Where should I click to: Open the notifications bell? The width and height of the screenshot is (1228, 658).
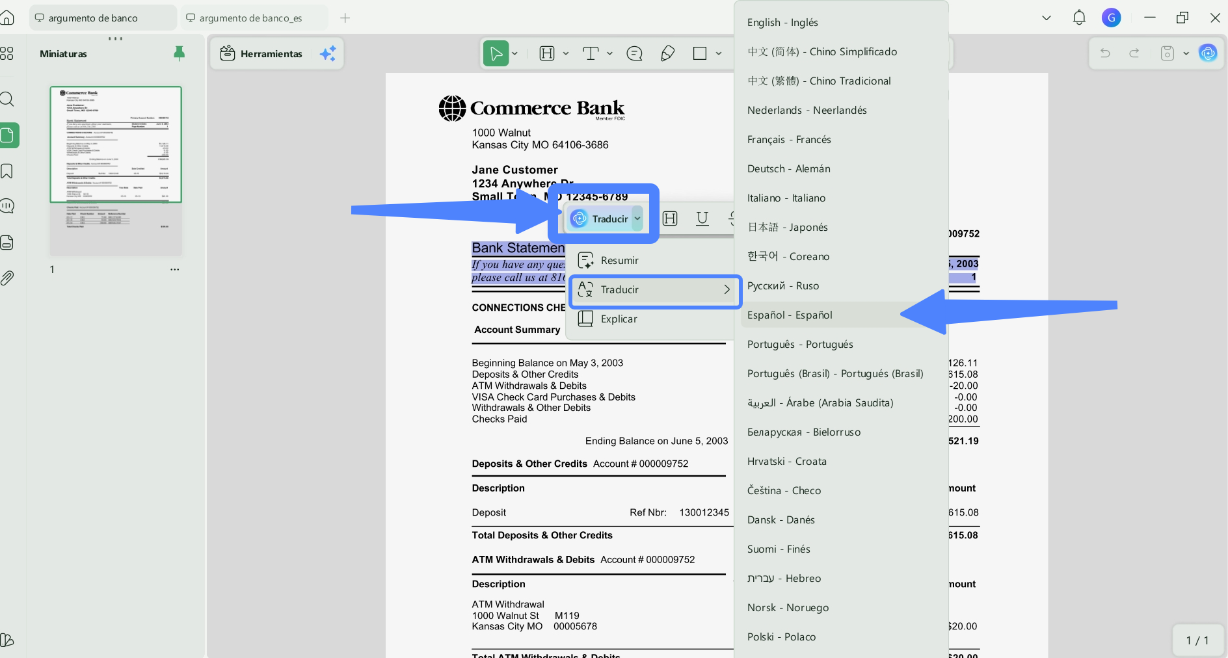1079,18
